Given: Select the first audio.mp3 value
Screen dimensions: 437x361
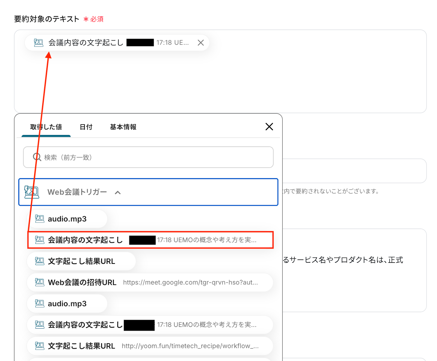Looking at the screenshot, I should click(67, 219).
